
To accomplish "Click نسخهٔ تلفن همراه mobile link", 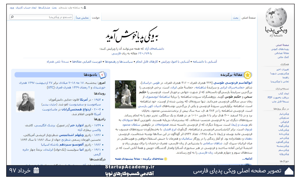I will 58,61.
